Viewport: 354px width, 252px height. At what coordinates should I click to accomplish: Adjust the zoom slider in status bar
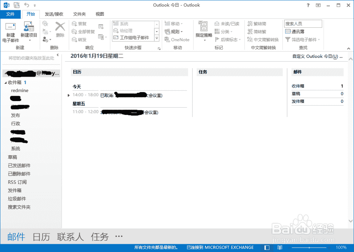tap(309, 247)
